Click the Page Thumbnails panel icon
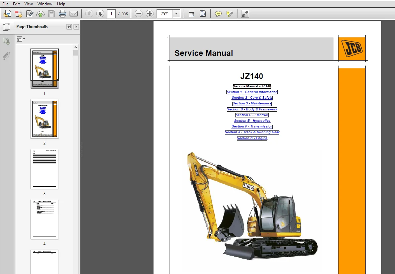 tap(7, 27)
